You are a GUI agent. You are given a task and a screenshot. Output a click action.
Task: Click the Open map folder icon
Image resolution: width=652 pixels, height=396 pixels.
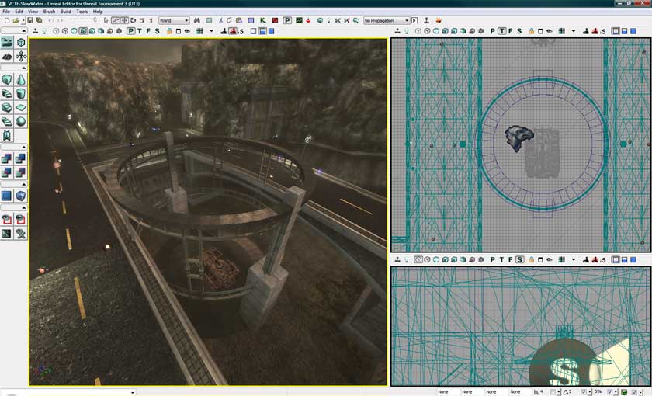16,20
